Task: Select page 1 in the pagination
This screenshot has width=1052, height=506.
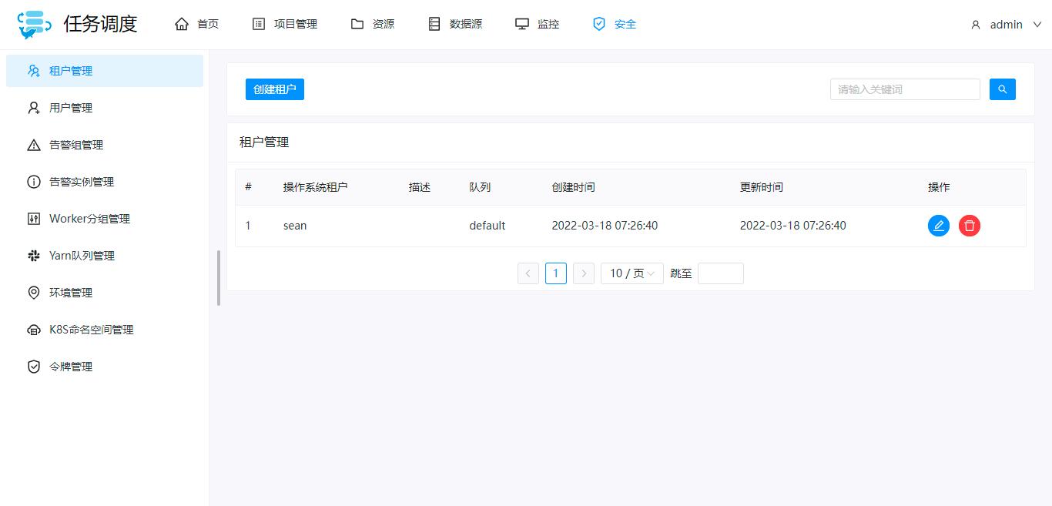Action: point(555,273)
